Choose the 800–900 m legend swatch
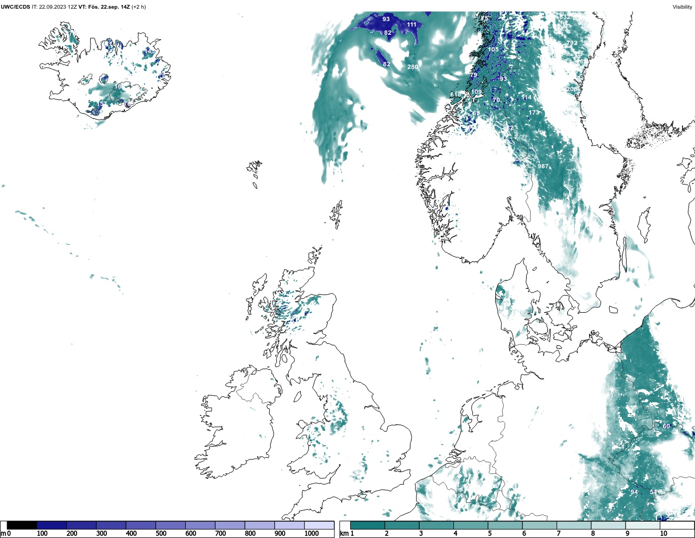 (x=260, y=526)
